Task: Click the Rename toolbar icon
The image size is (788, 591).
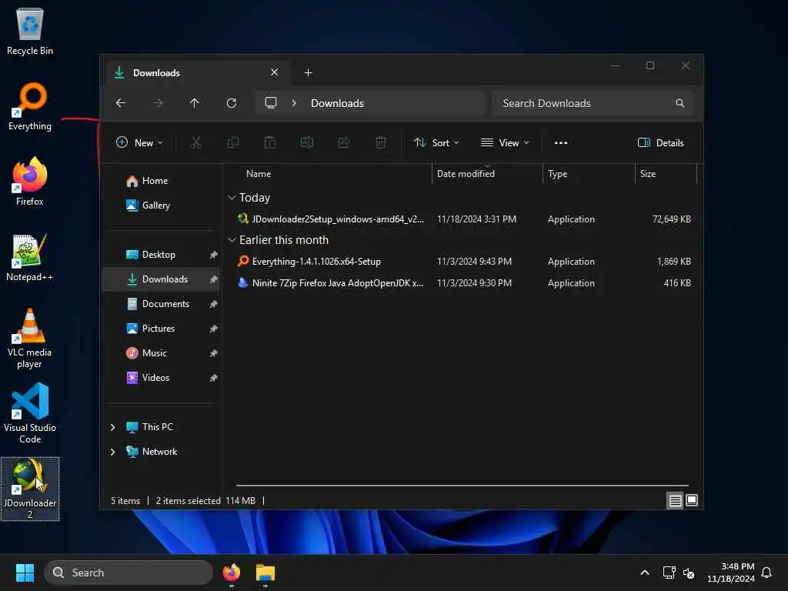Action: tap(307, 142)
